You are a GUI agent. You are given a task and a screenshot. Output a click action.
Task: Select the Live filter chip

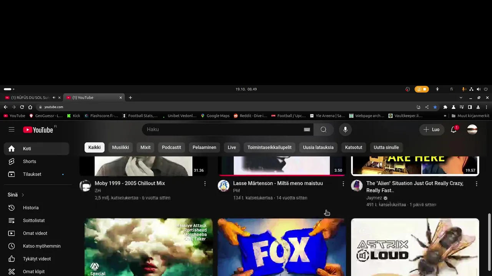click(232, 147)
